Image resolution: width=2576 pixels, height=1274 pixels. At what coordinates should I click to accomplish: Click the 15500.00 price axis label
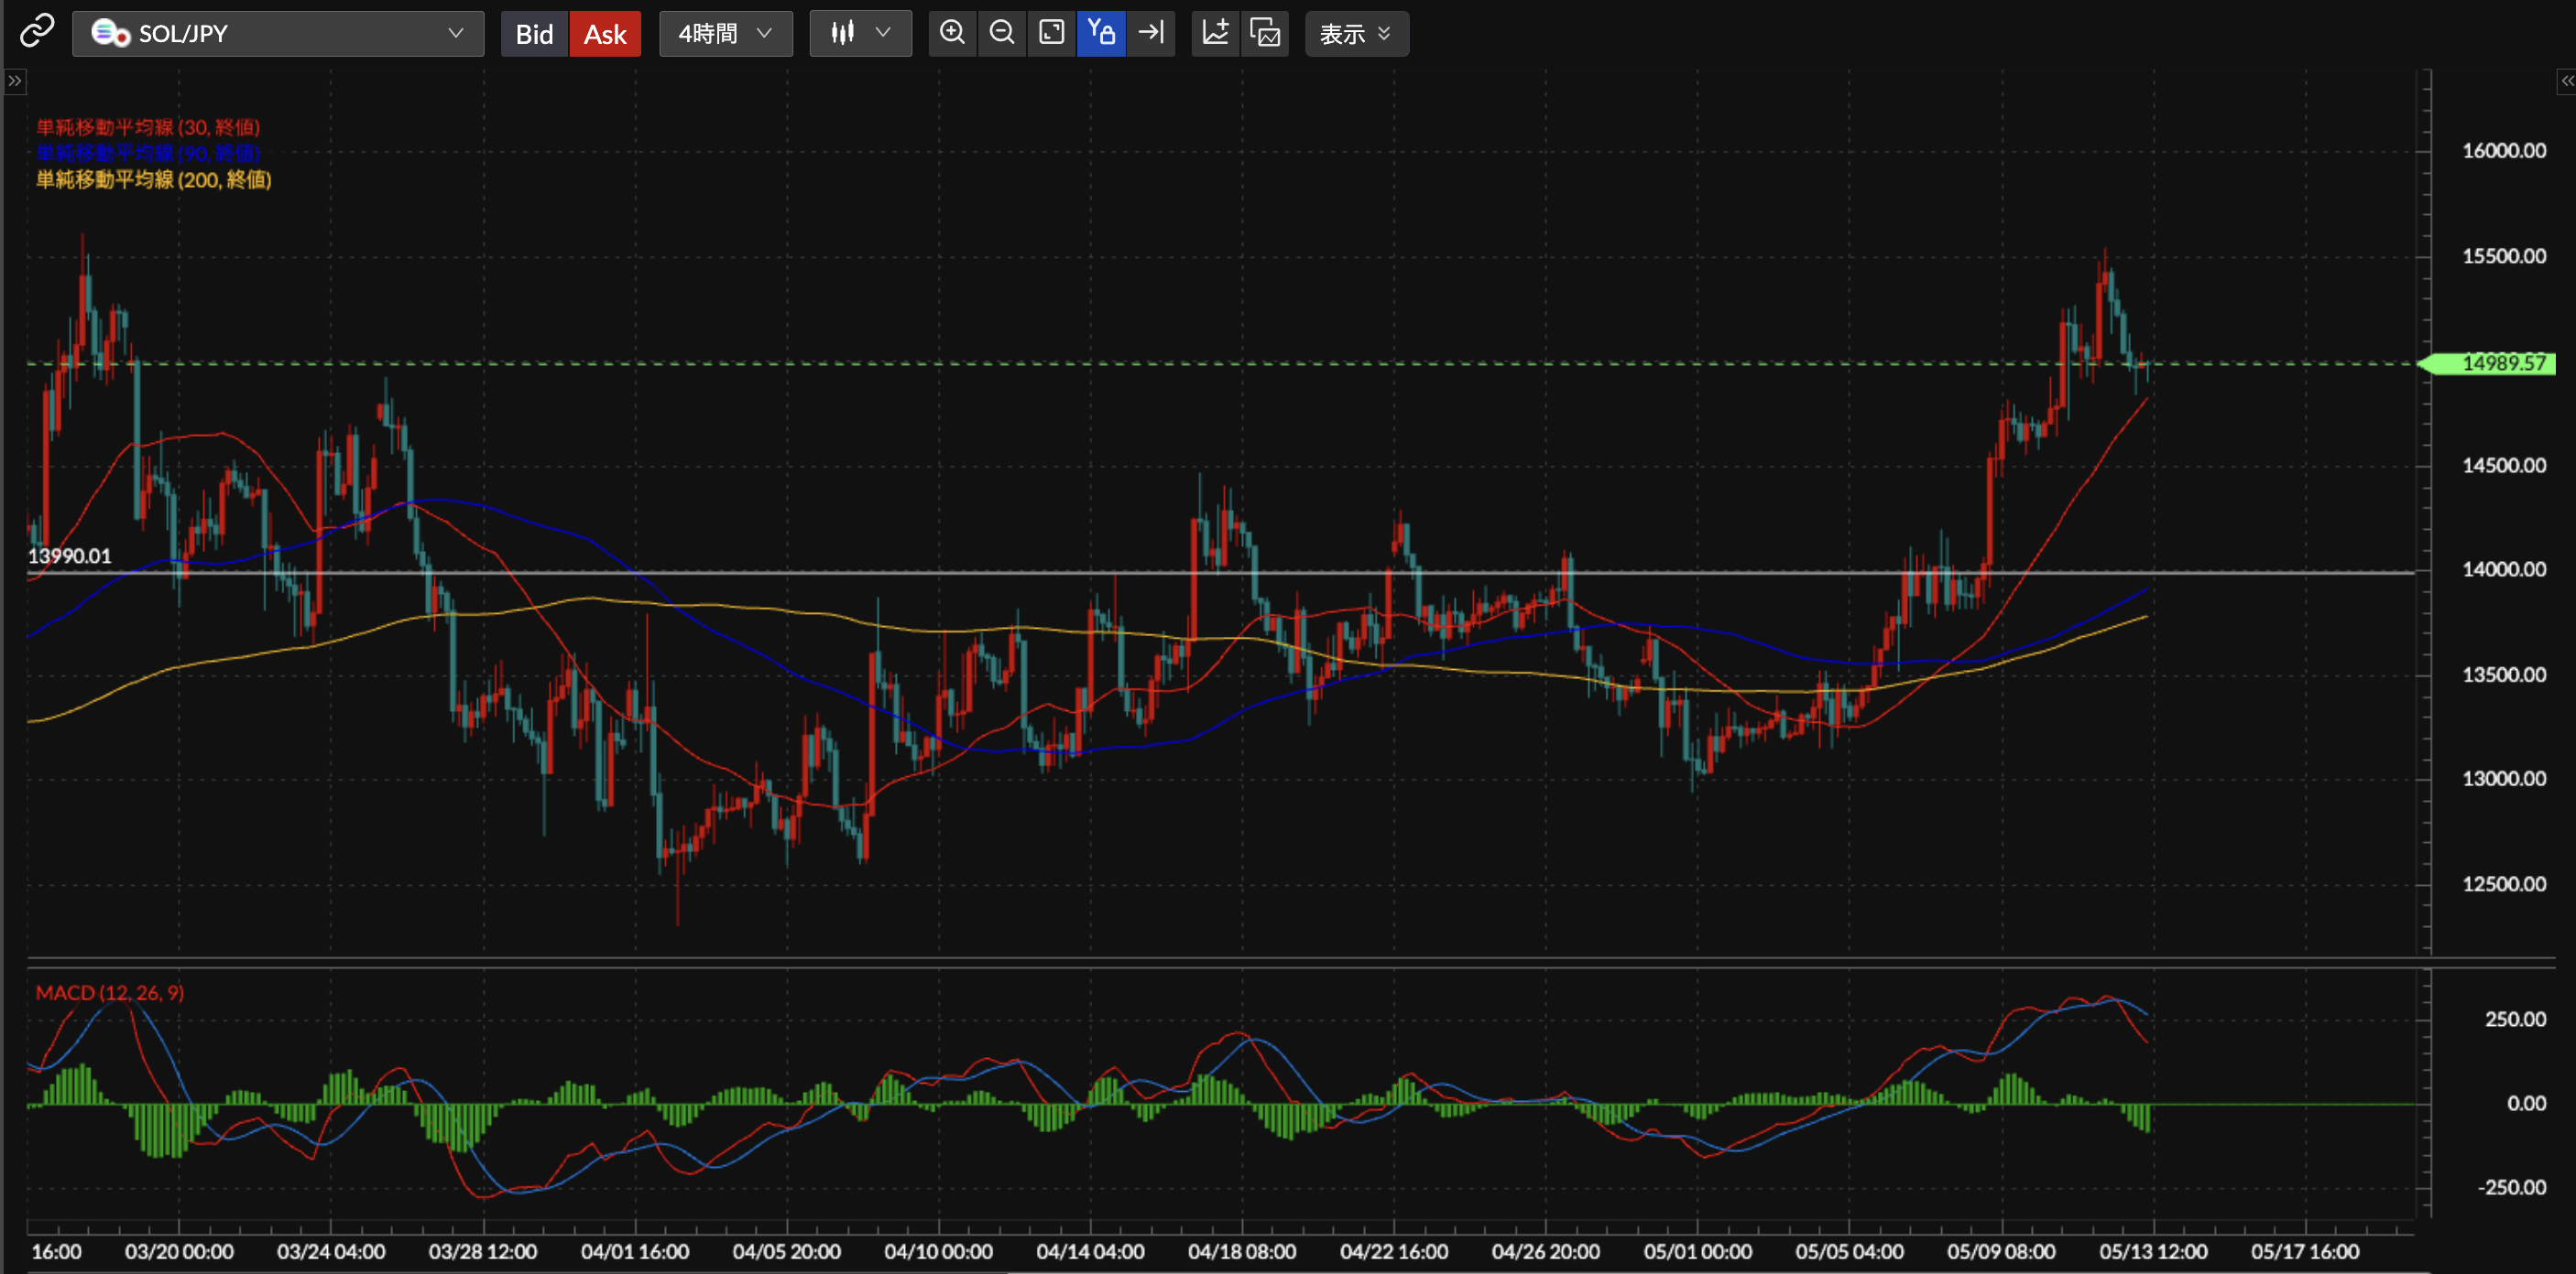(x=2504, y=255)
